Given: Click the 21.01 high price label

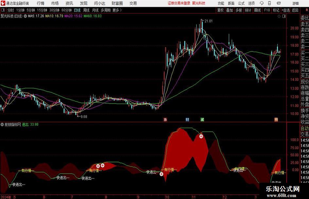Looking at the screenshot, I should click(x=209, y=21).
